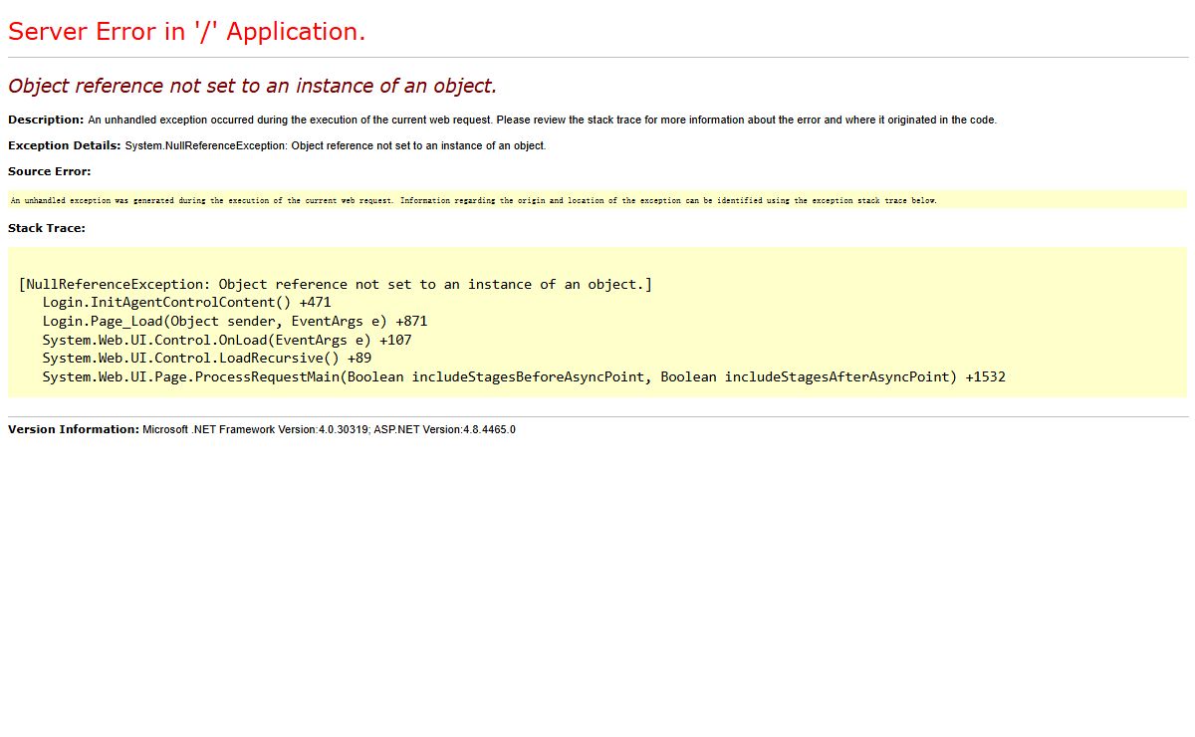Click the "Exception Details:" label
Image resolution: width=1195 pixels, height=737 pixels.
[65, 145]
